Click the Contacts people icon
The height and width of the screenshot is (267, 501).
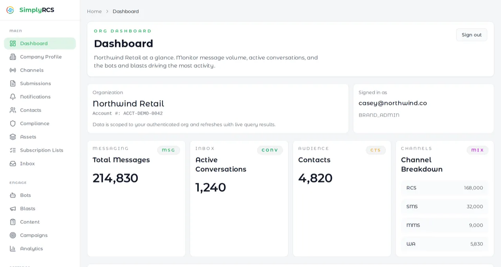13,110
